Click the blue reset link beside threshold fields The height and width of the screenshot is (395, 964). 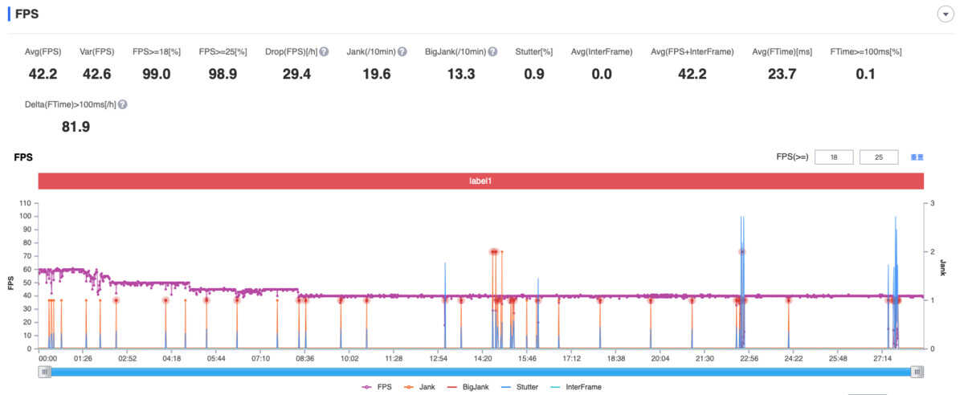coord(917,157)
